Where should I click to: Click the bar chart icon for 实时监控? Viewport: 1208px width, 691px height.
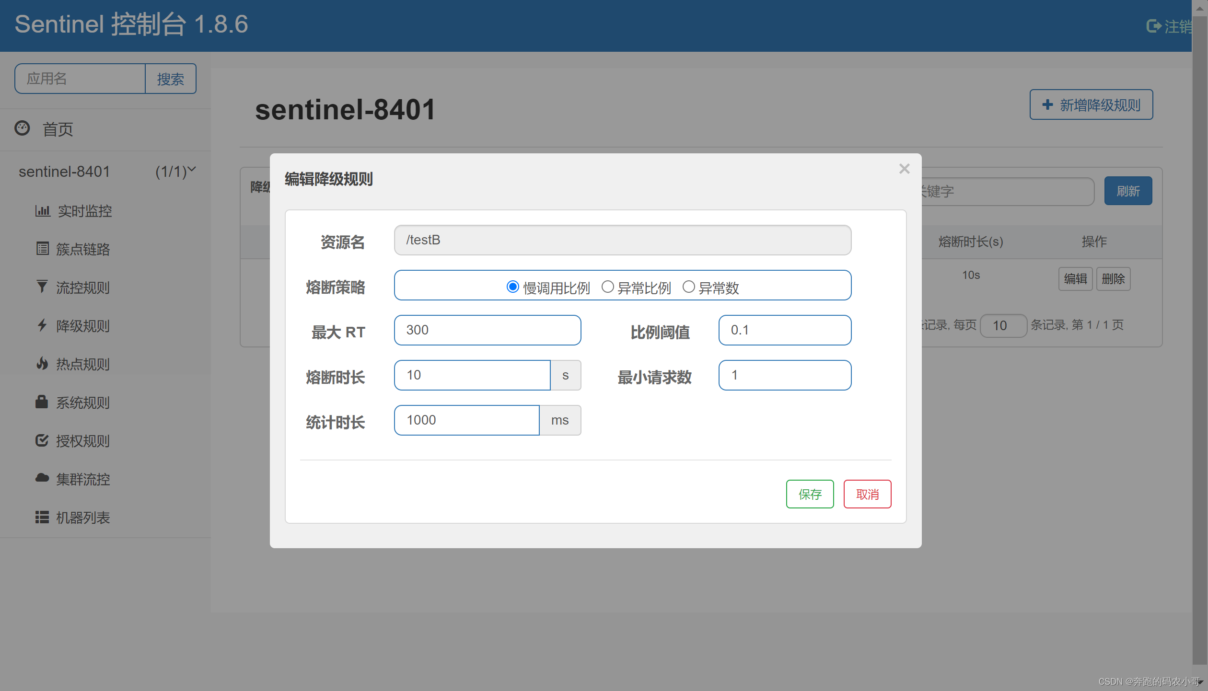tap(43, 210)
